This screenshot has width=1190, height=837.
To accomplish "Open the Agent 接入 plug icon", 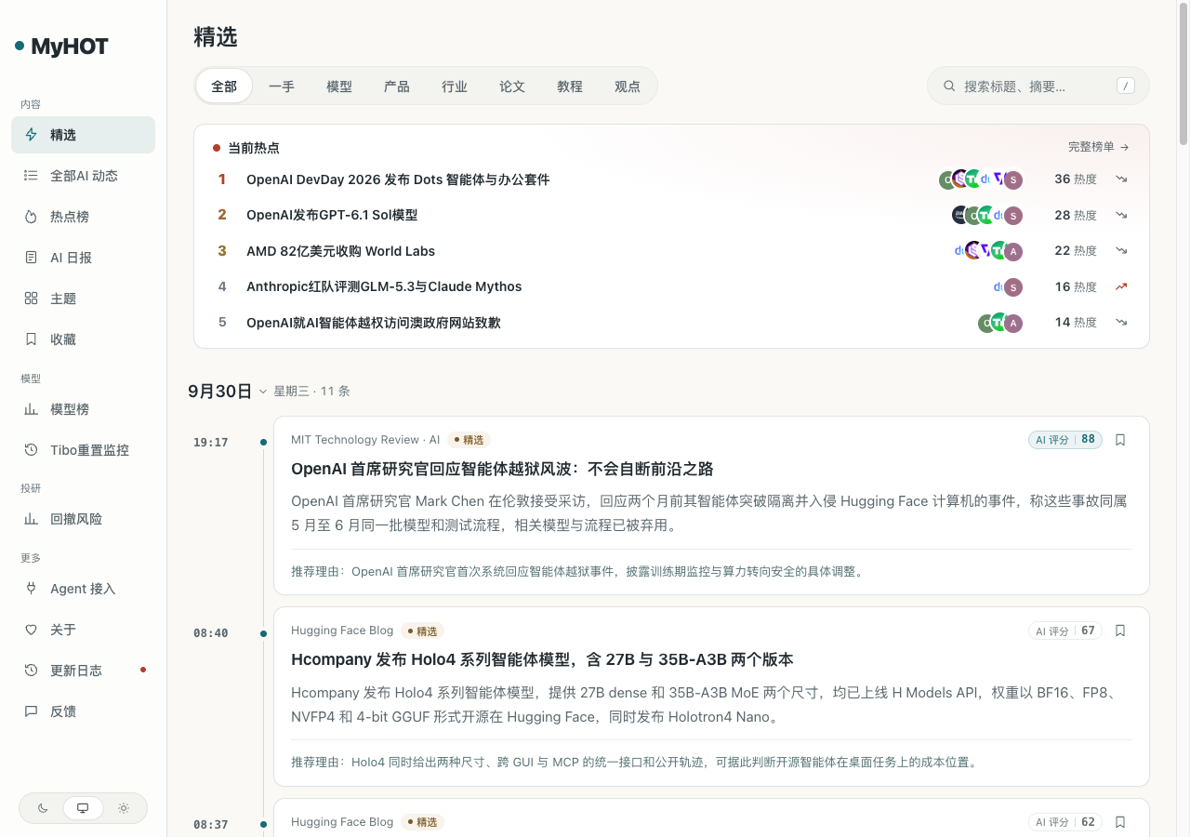I will tap(31, 589).
